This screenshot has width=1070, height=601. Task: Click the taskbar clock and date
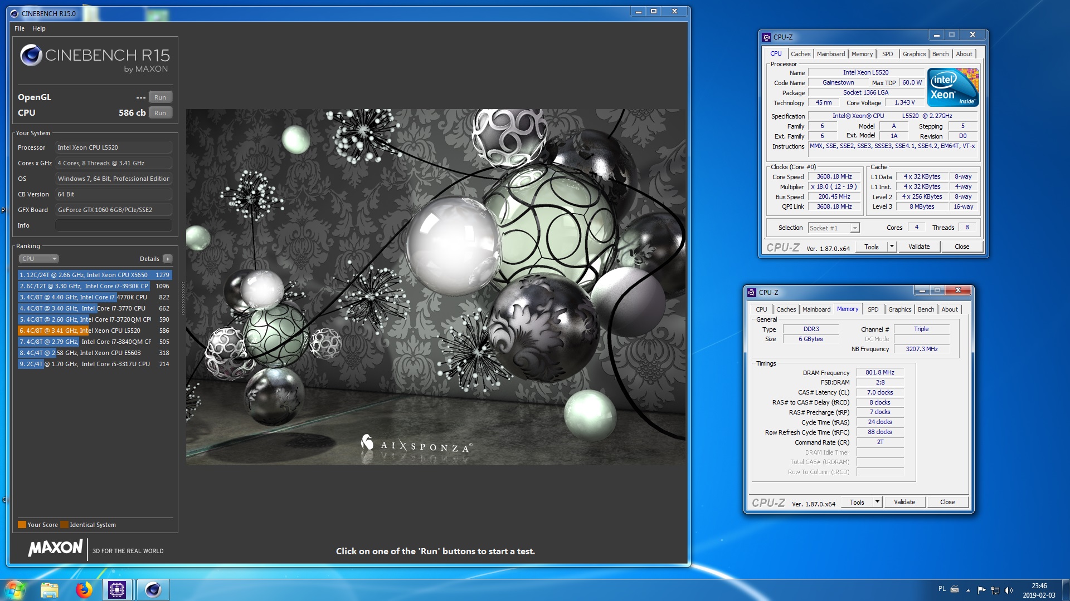click(1039, 590)
